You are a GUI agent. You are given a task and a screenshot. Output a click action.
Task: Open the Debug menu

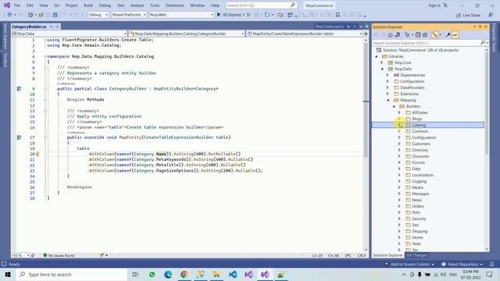coord(105,5)
